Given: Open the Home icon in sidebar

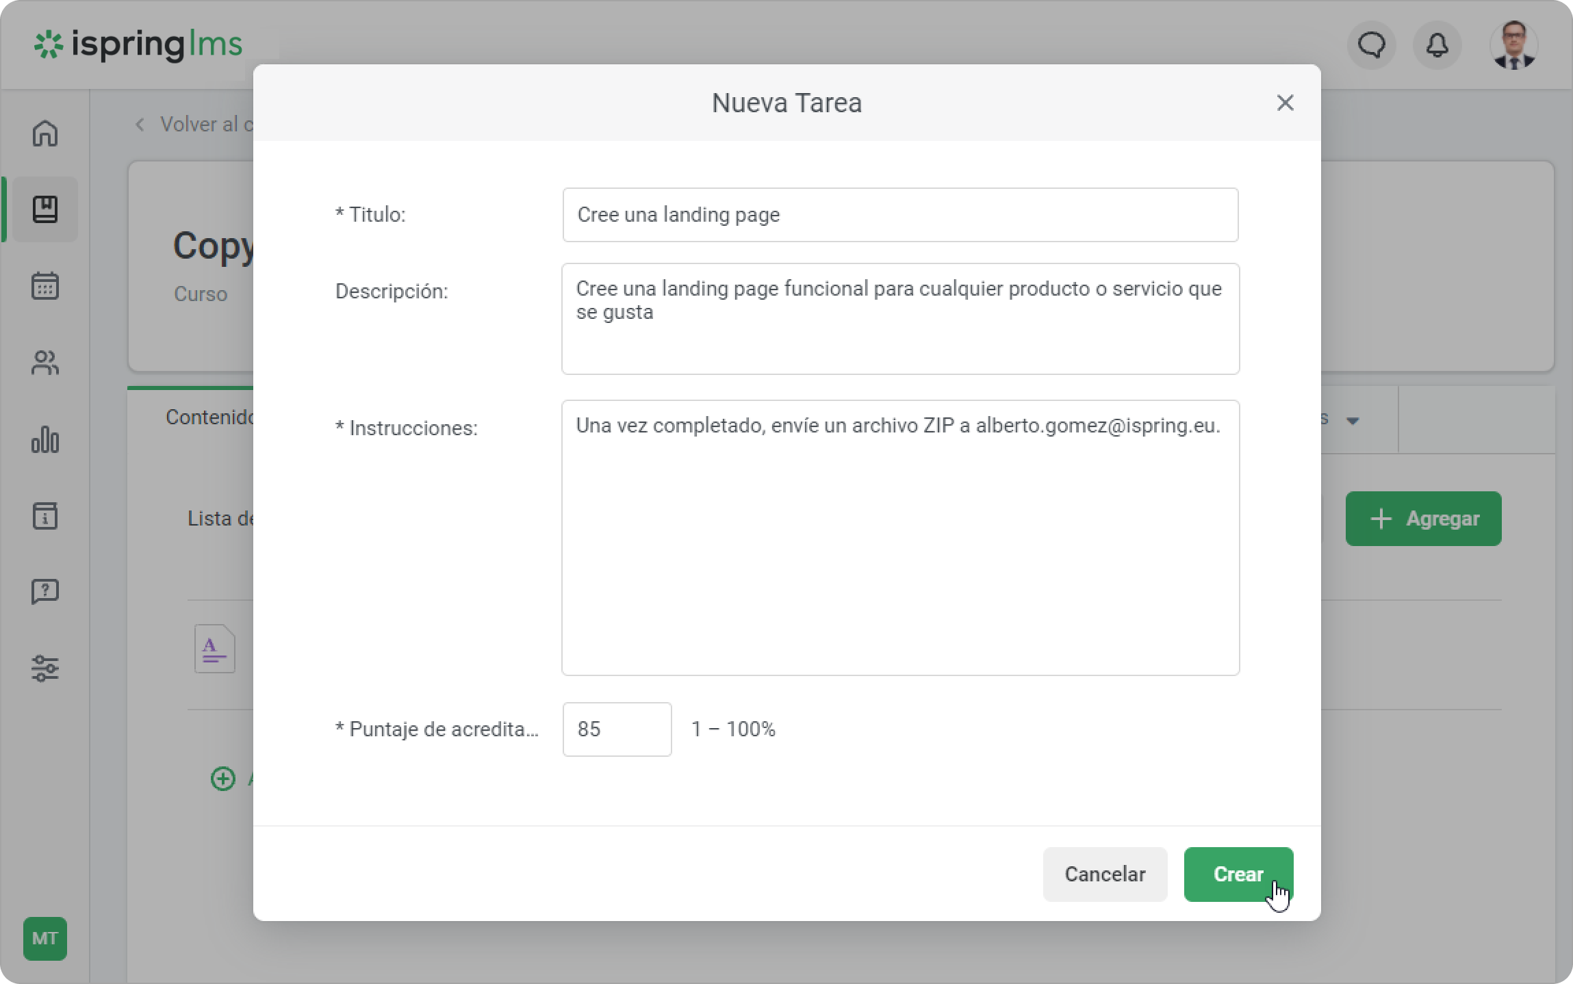Looking at the screenshot, I should [x=45, y=133].
